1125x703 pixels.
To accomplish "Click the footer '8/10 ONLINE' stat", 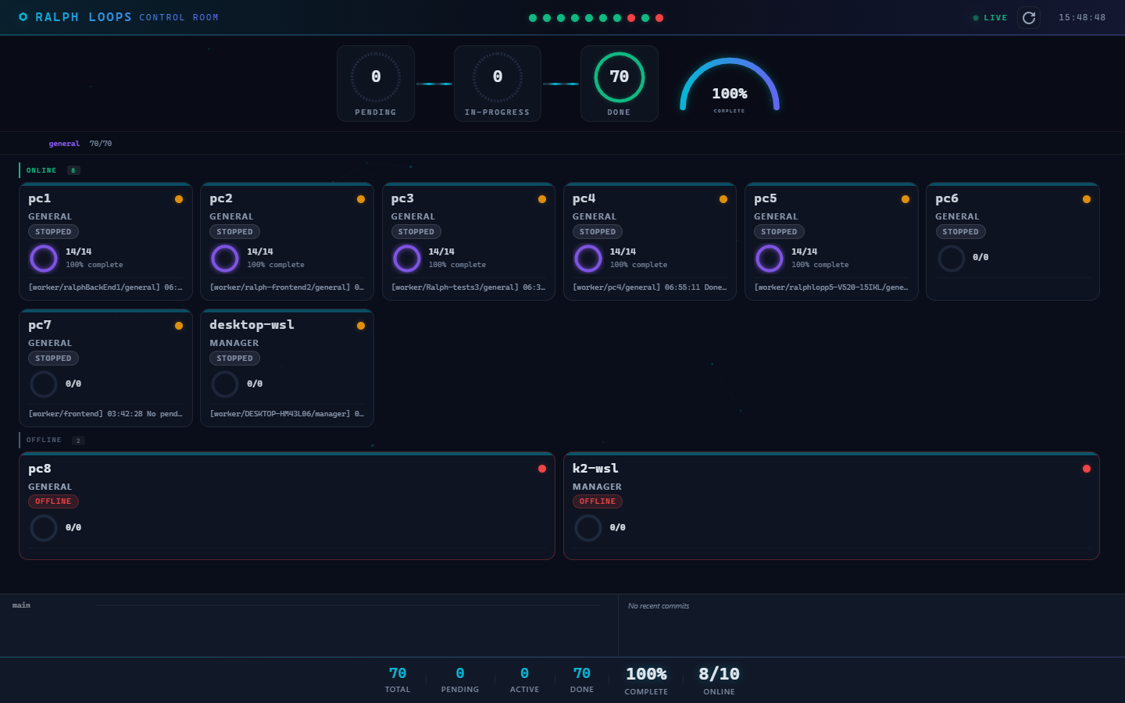I will [719, 680].
